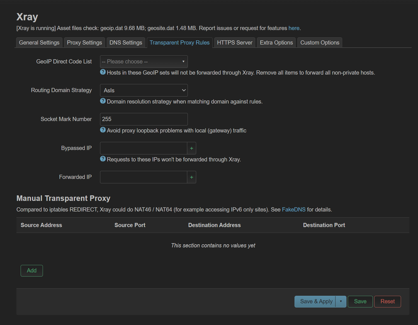Click the help icon under Socket Mark Number

pyautogui.click(x=103, y=130)
